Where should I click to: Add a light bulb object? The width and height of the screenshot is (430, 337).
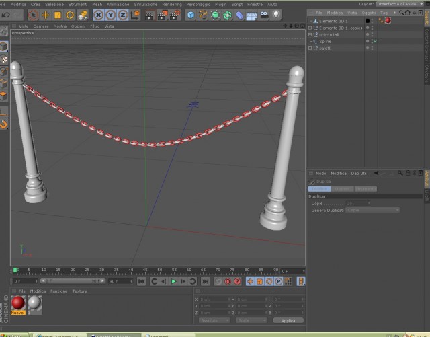276,15
